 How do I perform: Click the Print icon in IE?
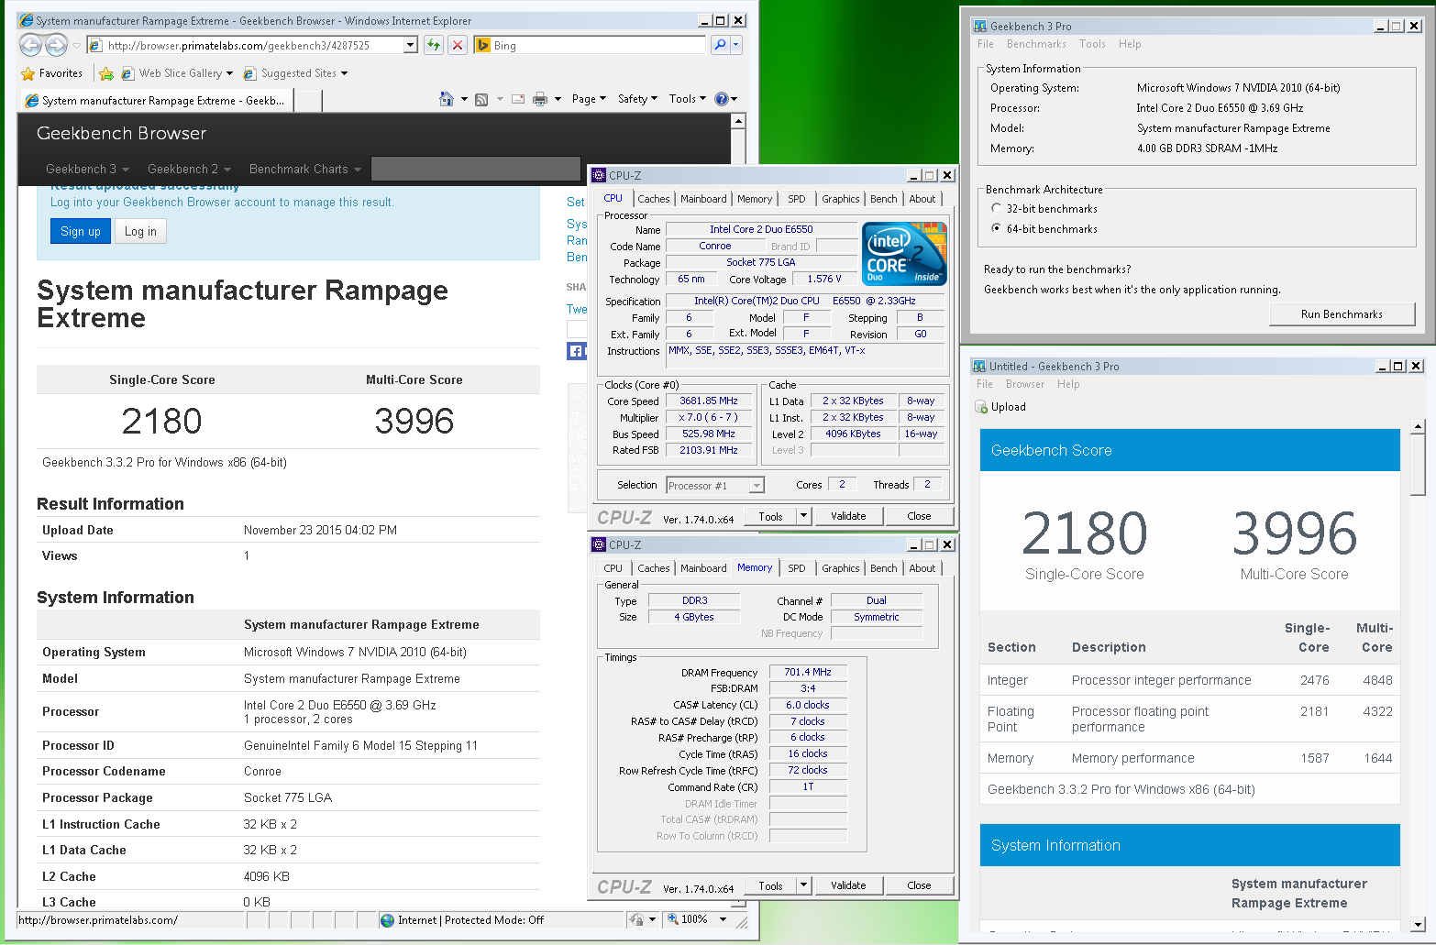tap(540, 99)
